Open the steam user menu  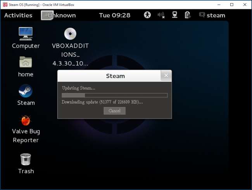pos(212,15)
